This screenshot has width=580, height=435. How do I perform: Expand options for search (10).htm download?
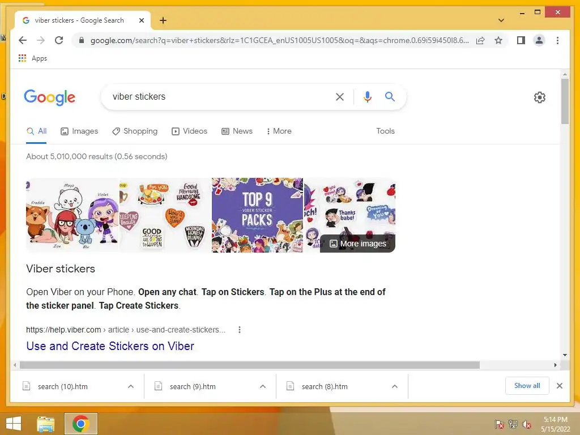click(x=131, y=386)
